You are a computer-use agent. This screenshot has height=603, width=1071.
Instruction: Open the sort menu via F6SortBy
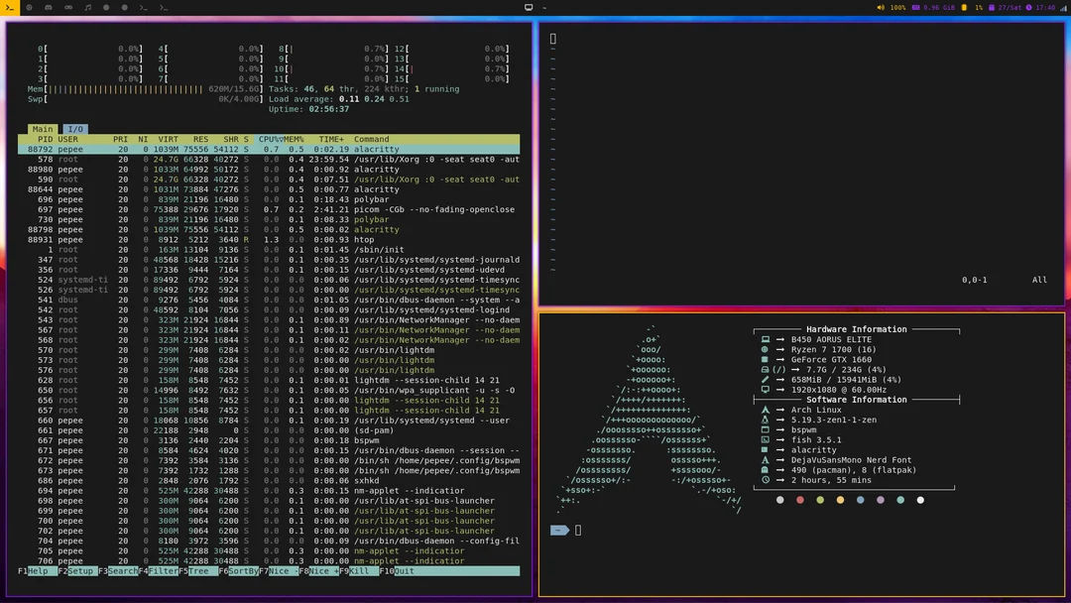click(x=235, y=570)
